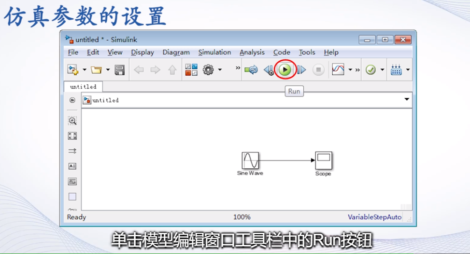Close the Simulink window
Screen dimensions: 470x254
403,40
